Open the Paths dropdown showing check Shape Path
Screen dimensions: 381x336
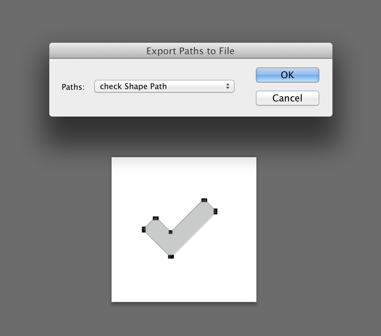pyautogui.click(x=164, y=86)
